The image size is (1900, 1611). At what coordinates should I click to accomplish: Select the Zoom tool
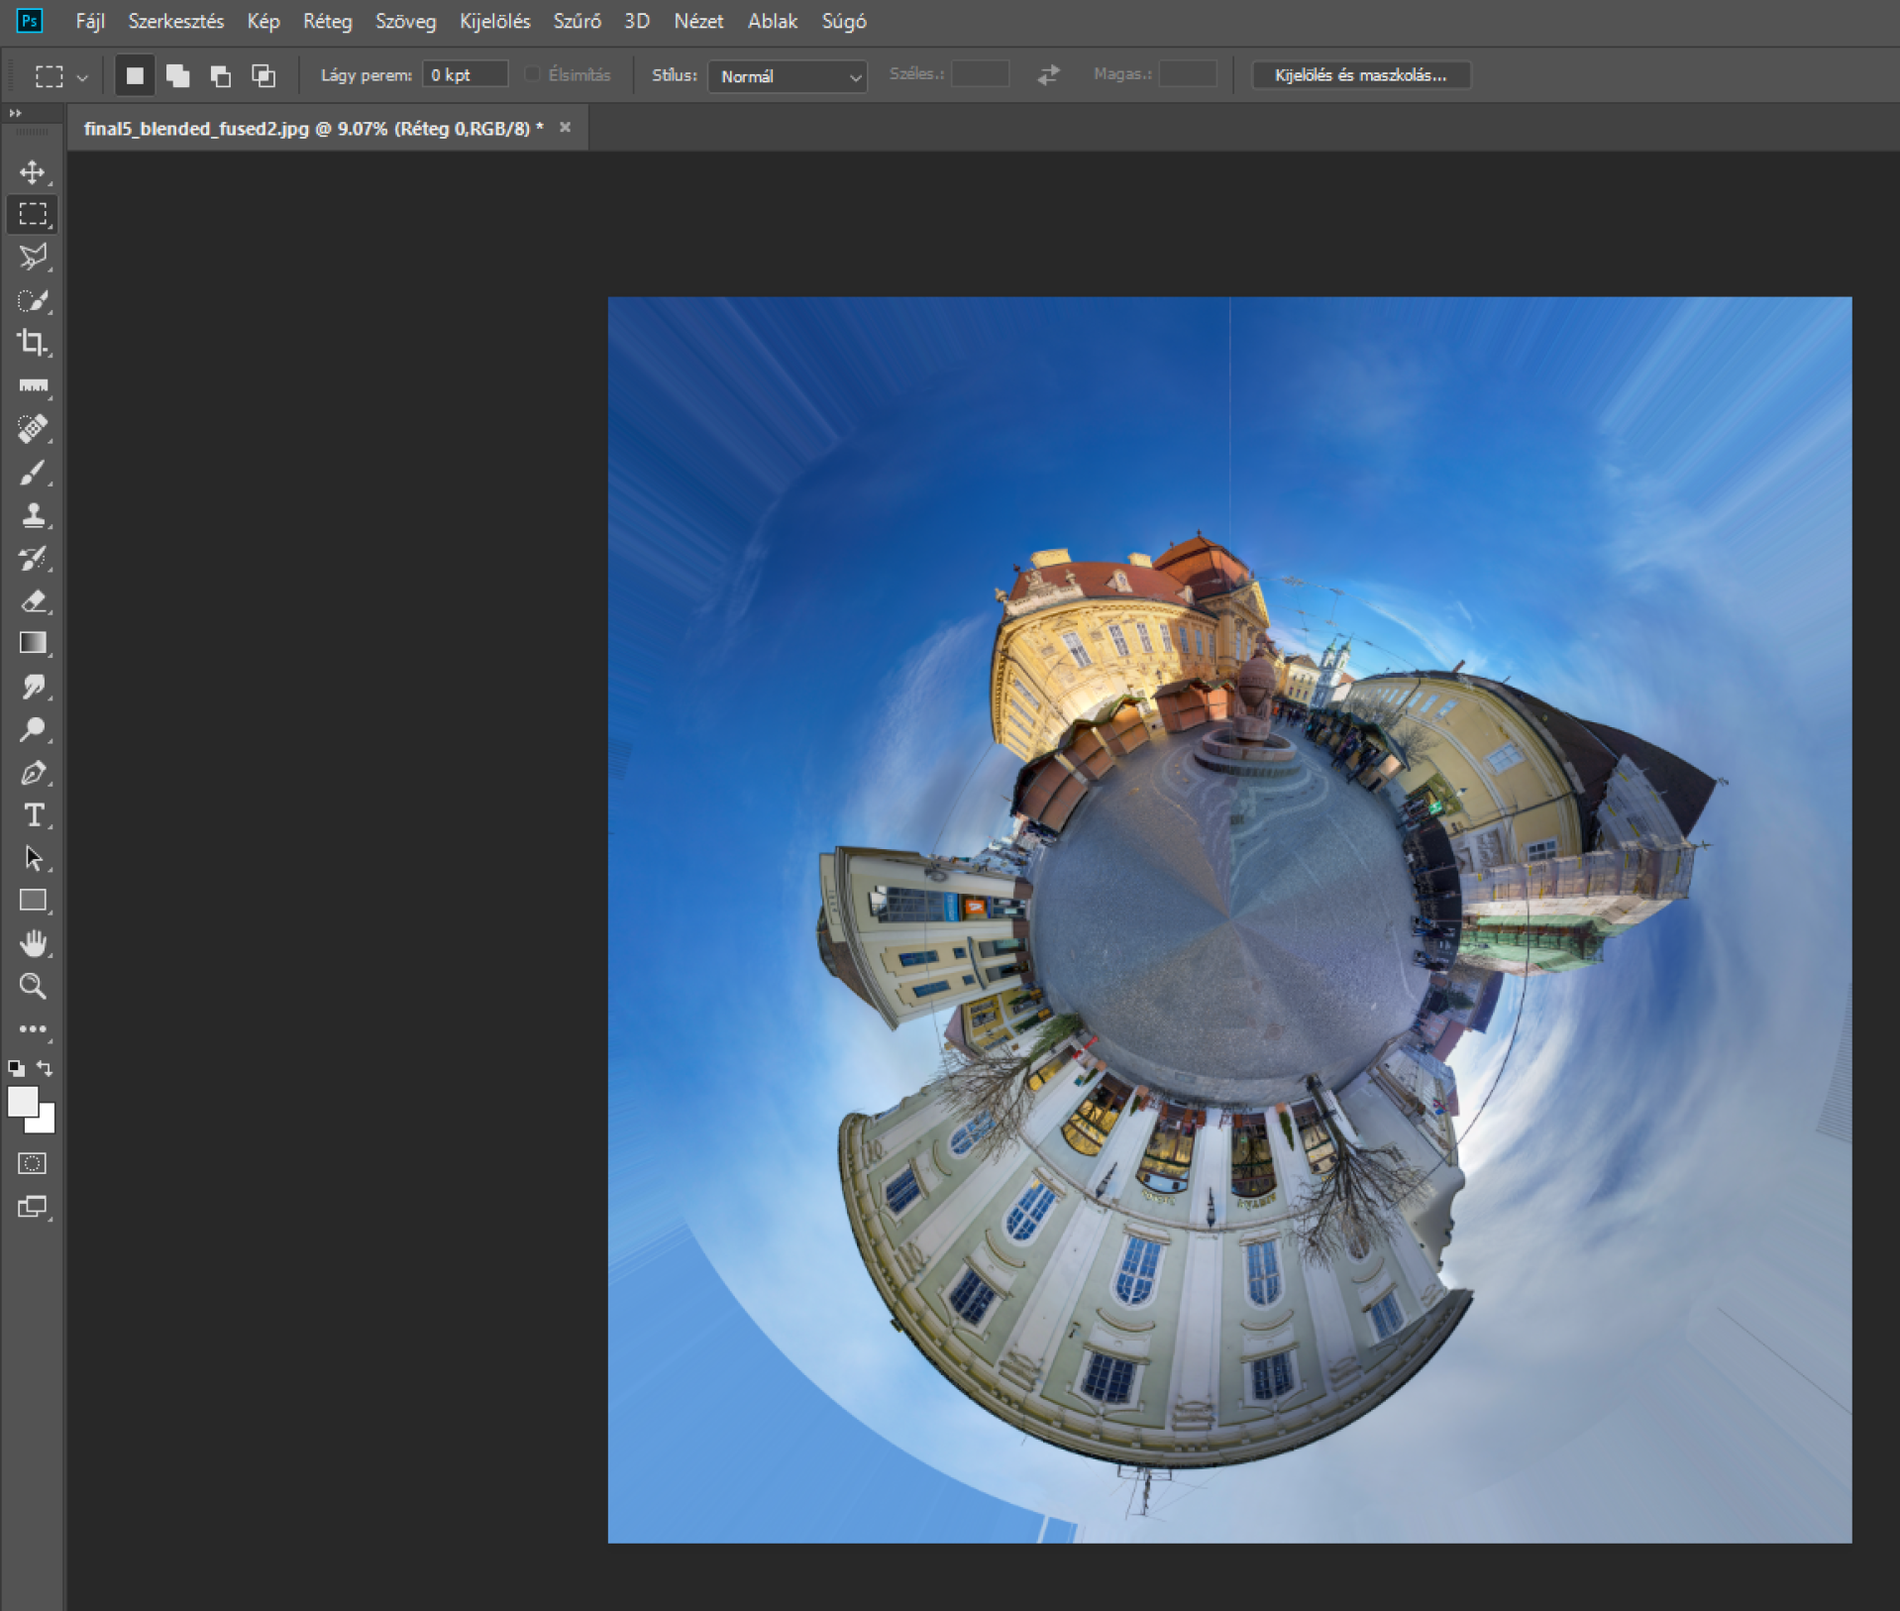[x=33, y=986]
